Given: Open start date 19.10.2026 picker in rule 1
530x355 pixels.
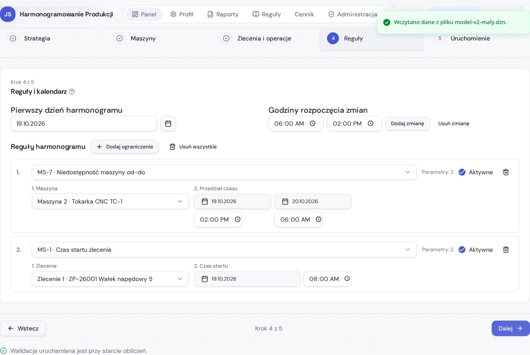Looking at the screenshot, I should pos(232,201).
